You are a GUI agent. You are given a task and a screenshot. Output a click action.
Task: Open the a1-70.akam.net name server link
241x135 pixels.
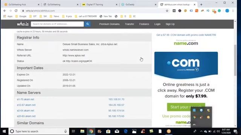26,99
